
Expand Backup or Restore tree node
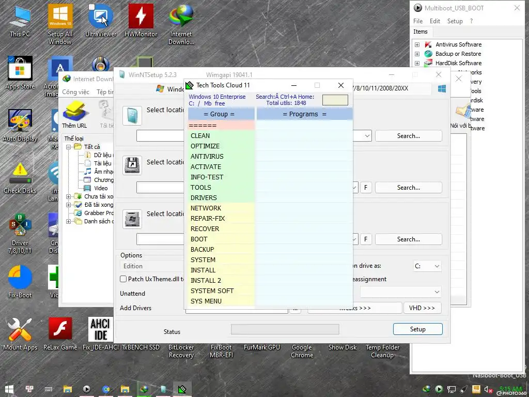[417, 54]
